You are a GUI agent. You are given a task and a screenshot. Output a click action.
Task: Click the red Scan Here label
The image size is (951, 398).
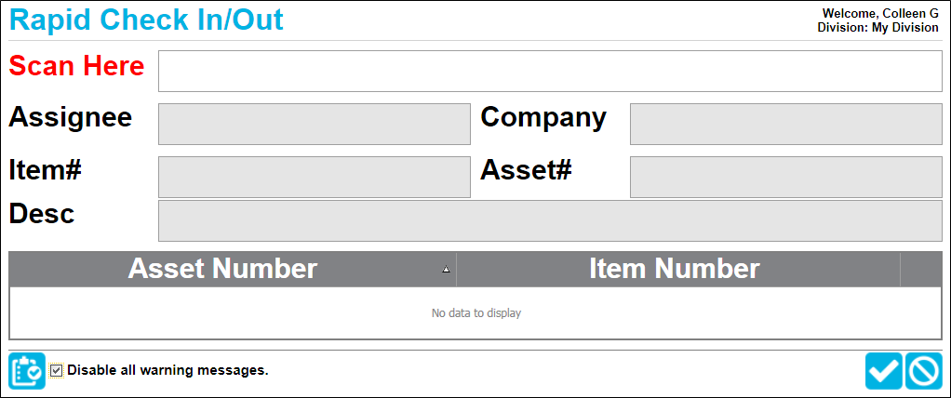pyautogui.click(x=76, y=65)
